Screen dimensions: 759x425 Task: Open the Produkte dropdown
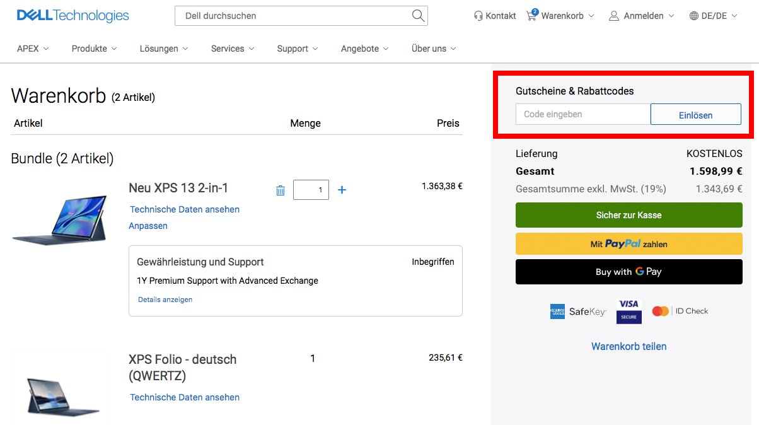point(89,49)
